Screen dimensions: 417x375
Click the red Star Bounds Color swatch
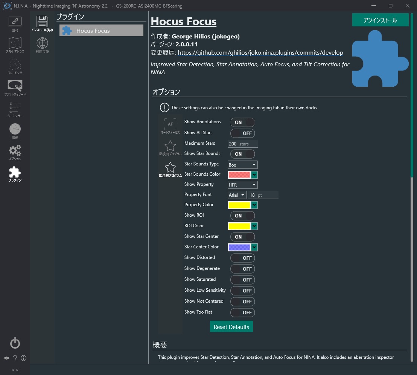click(x=239, y=175)
